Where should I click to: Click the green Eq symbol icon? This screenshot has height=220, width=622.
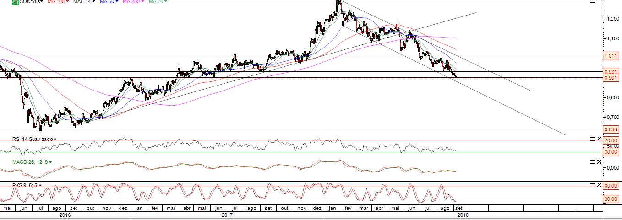tap(15, 2)
